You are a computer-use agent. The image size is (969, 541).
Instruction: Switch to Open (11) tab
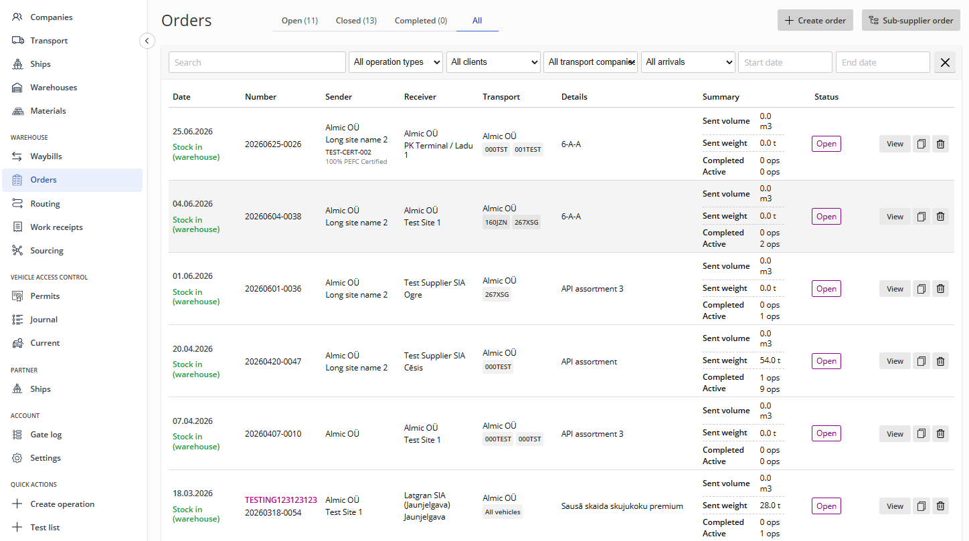[300, 21]
